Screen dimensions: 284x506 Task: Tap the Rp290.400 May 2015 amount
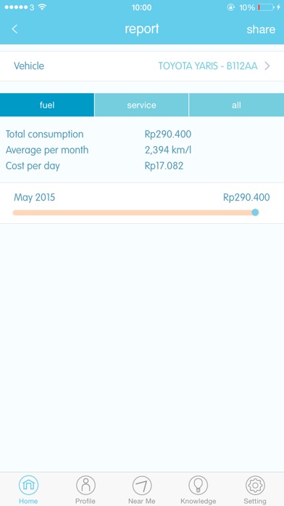(246, 197)
